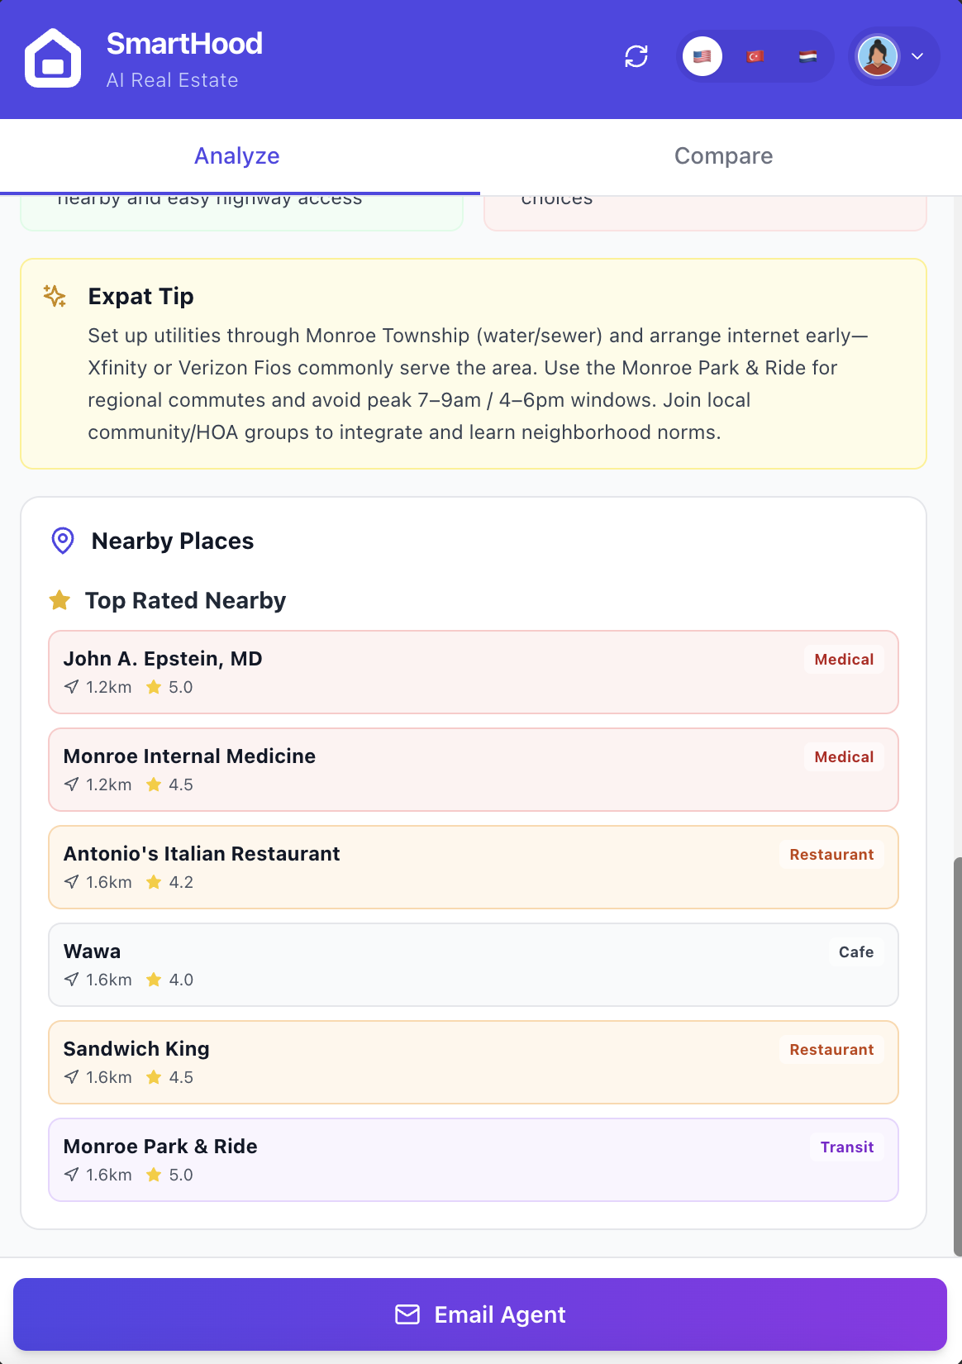Select the US flag language option

[702, 56]
